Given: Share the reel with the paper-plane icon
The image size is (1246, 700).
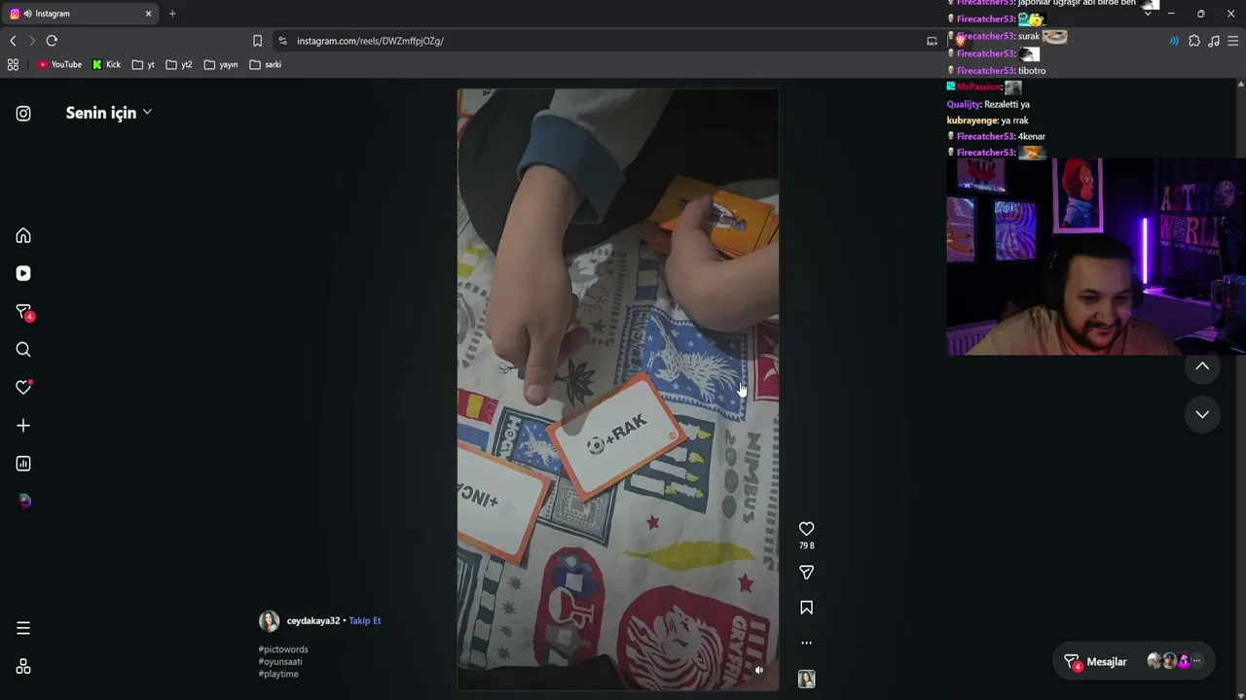Looking at the screenshot, I should (x=806, y=573).
